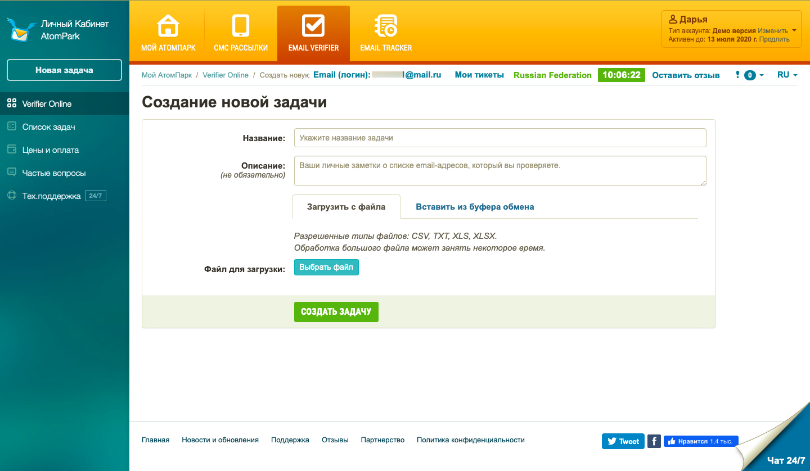Open Цены и оплата sidebar item
Screen dimensions: 810x471
[x=65, y=150]
